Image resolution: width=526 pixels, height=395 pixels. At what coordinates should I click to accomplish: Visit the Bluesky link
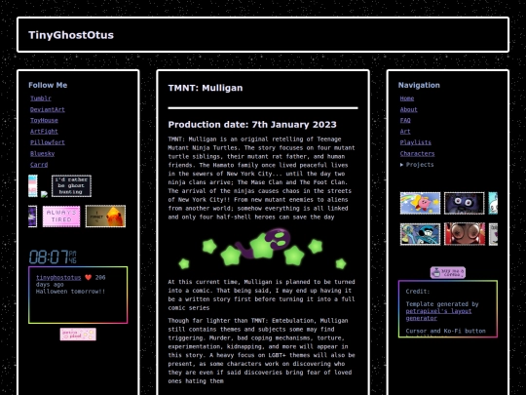(x=42, y=153)
